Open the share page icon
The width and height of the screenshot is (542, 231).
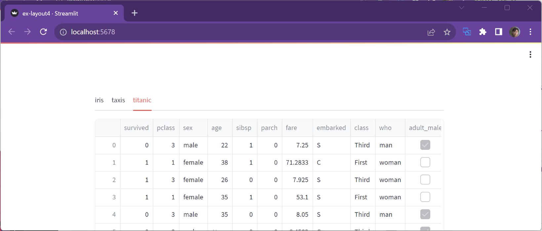click(x=431, y=32)
